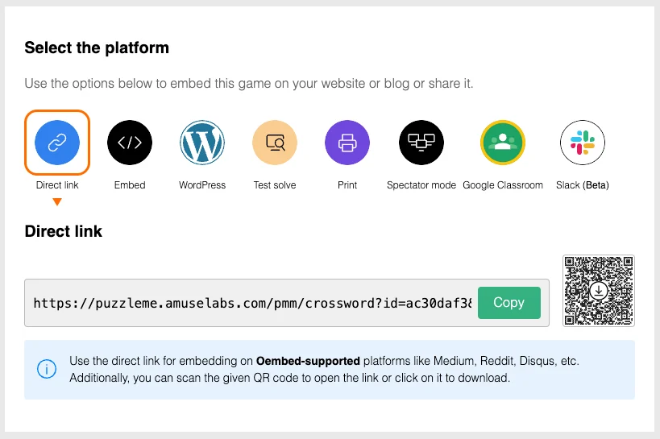Select the WordPress logo icon
Screen dimensions: 660x439
[x=202, y=143]
